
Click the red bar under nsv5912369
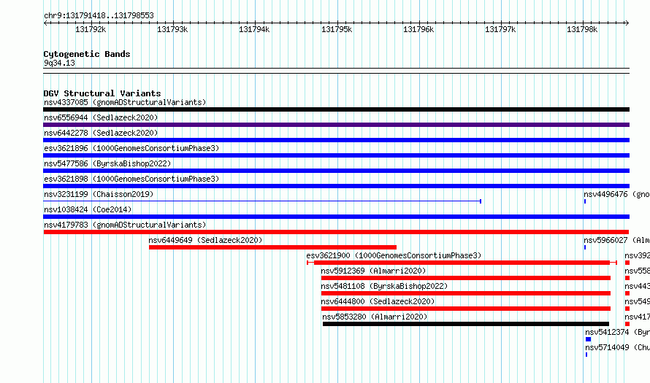click(466, 278)
